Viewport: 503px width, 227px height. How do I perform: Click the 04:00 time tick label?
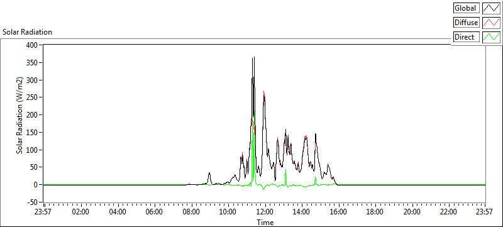(118, 212)
